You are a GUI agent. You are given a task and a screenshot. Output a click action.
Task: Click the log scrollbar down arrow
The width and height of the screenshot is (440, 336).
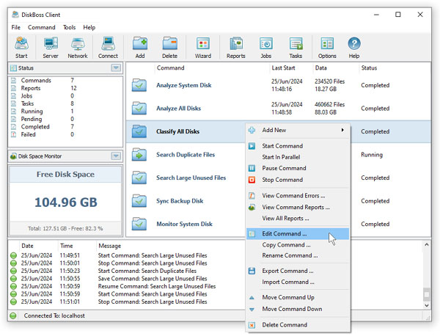(x=427, y=305)
